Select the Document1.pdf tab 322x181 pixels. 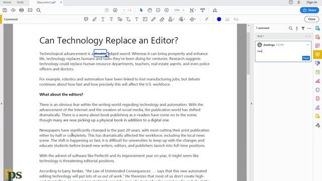coord(46,2)
